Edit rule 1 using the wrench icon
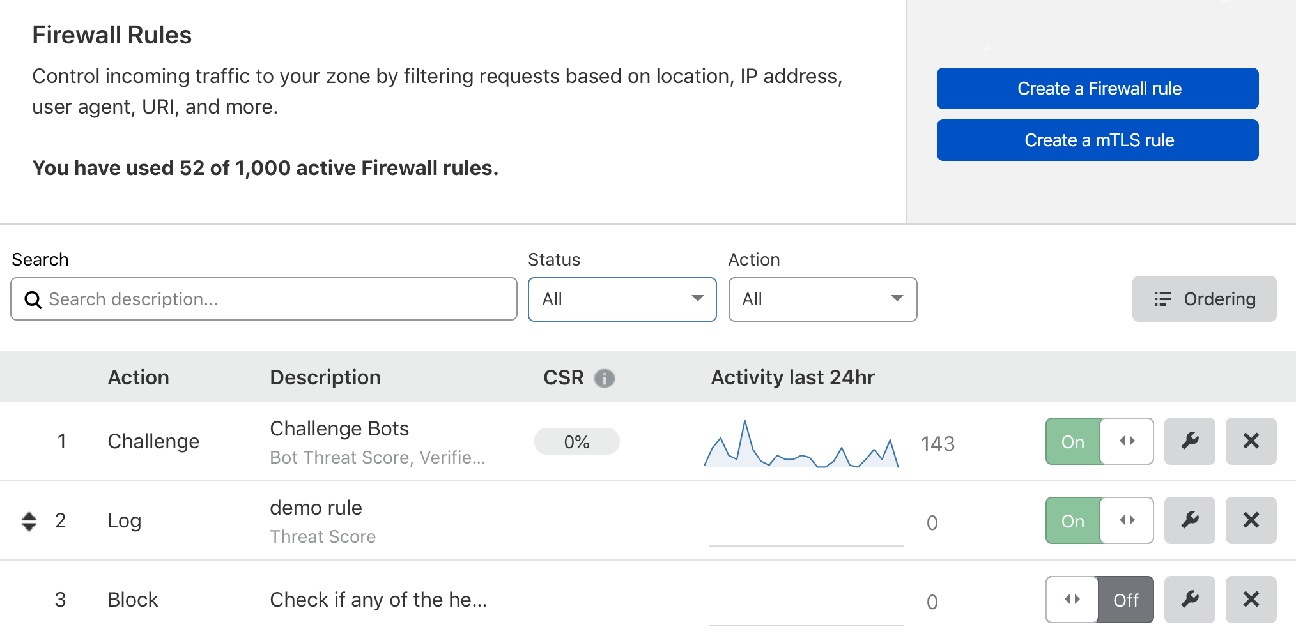1296x636 pixels. tap(1189, 441)
